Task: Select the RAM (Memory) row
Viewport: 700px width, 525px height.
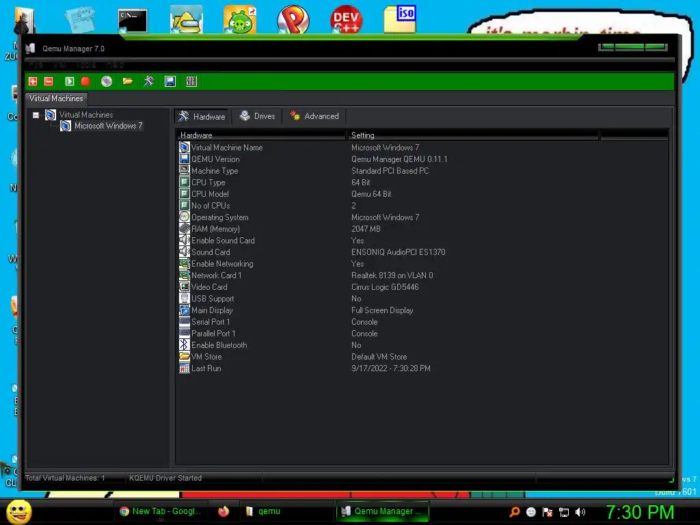Action: (422, 228)
